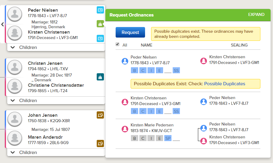The height and width of the screenshot is (163, 273).
Task: Click the blue chat icon beside Peder Nielsen
Action: (100, 10)
